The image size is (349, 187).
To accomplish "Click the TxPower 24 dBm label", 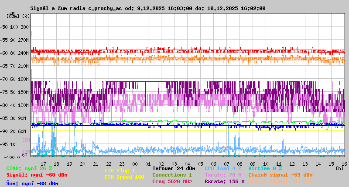I will pyautogui.click(x=174, y=168).
